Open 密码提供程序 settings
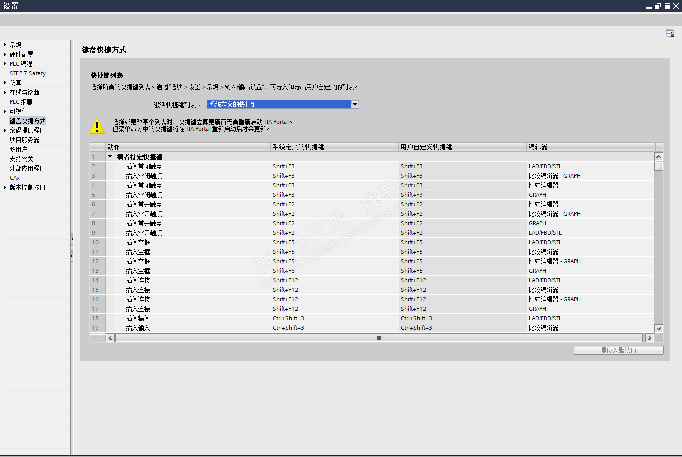 [27, 130]
